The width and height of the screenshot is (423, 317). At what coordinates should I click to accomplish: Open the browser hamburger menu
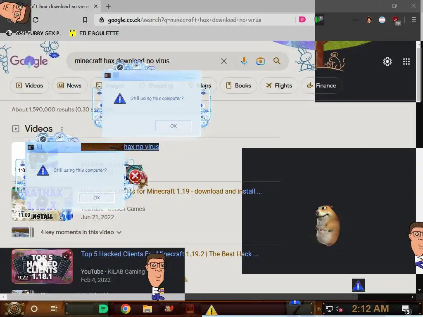pos(414,20)
